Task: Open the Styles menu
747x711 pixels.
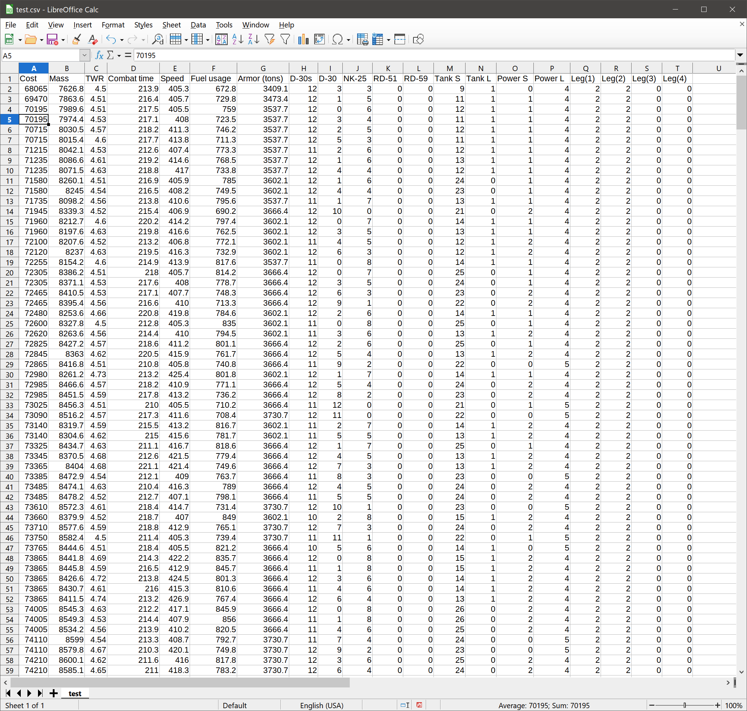Action: pos(143,25)
